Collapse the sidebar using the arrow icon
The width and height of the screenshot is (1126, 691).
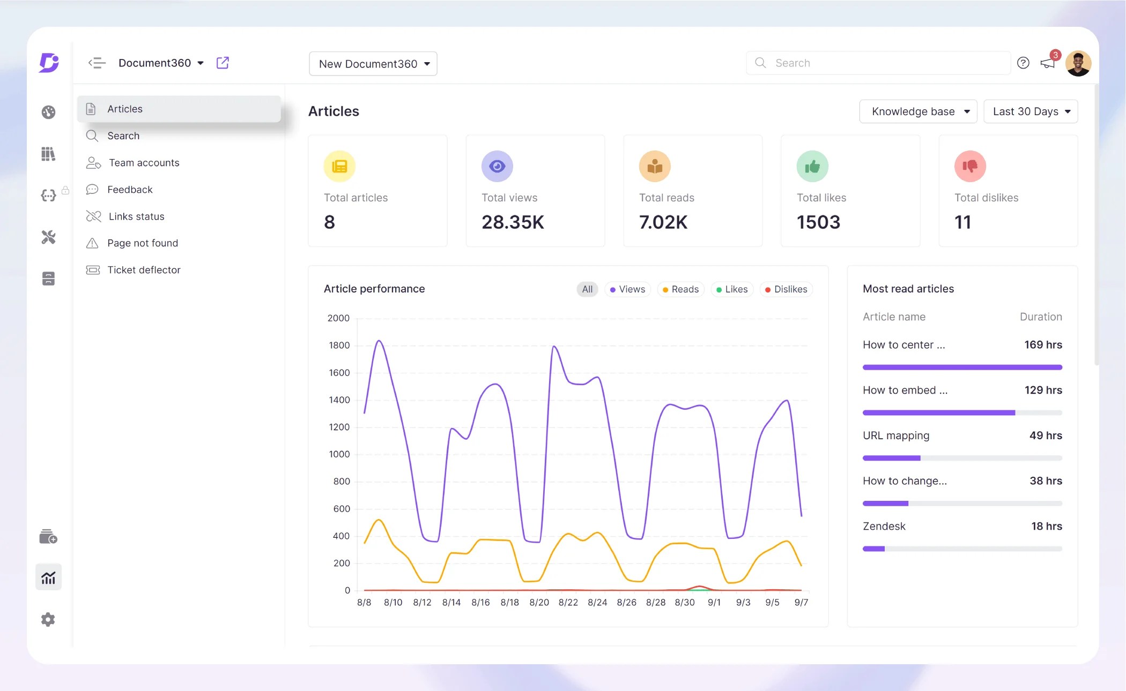[97, 63]
